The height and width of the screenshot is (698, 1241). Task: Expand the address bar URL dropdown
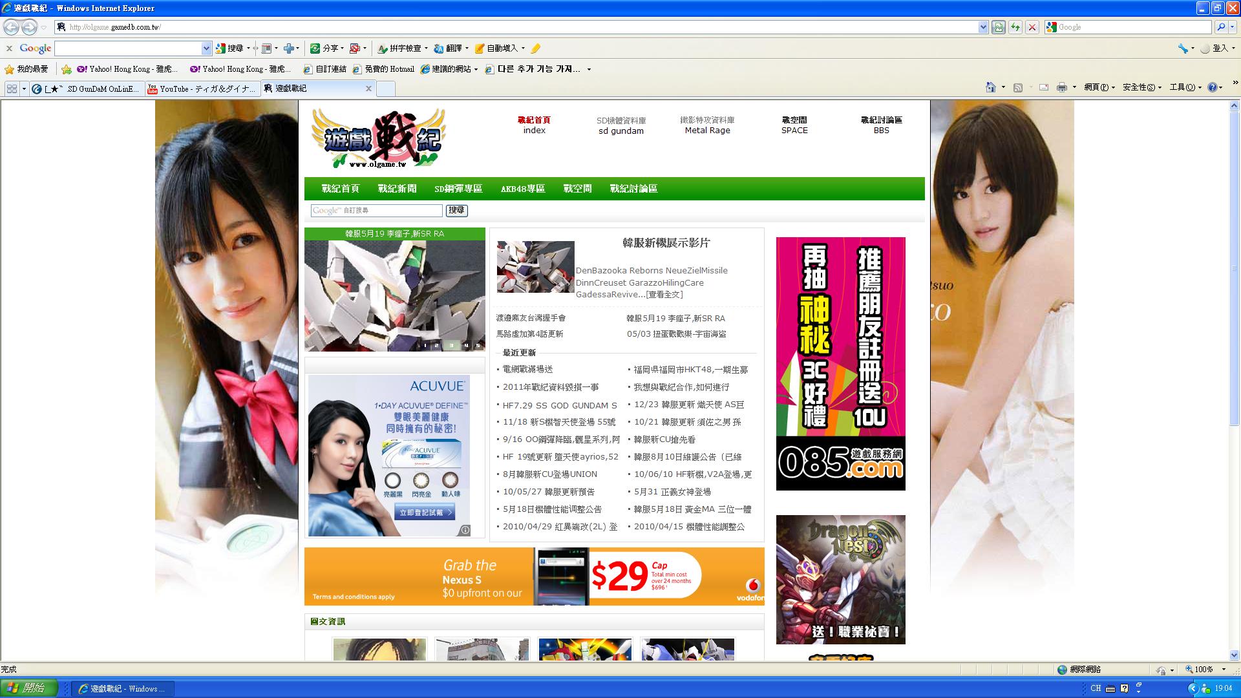tap(983, 27)
